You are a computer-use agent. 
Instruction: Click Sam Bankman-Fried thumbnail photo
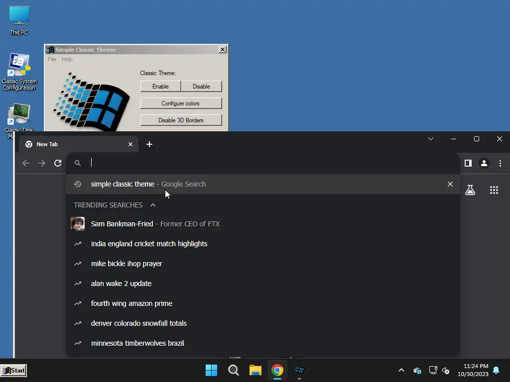click(x=78, y=224)
